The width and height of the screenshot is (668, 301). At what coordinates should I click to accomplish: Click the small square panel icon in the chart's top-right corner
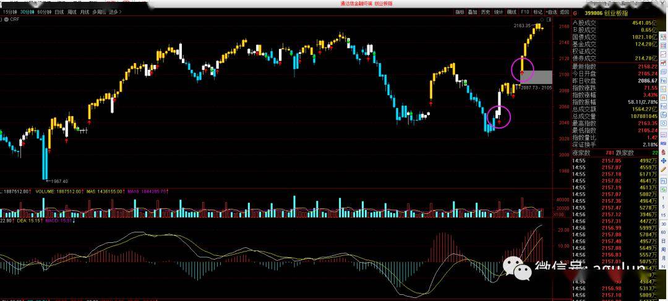[549, 20]
